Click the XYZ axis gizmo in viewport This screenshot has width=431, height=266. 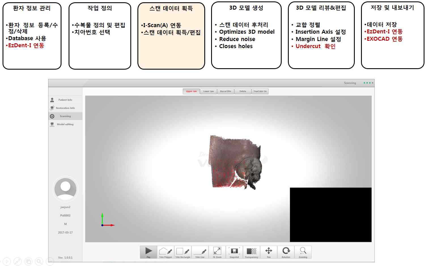108,220
